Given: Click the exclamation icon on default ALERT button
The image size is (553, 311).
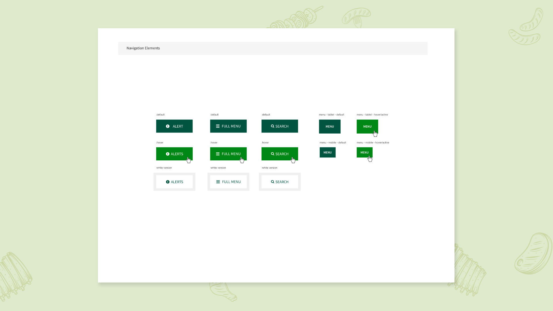Looking at the screenshot, I should pos(168,126).
